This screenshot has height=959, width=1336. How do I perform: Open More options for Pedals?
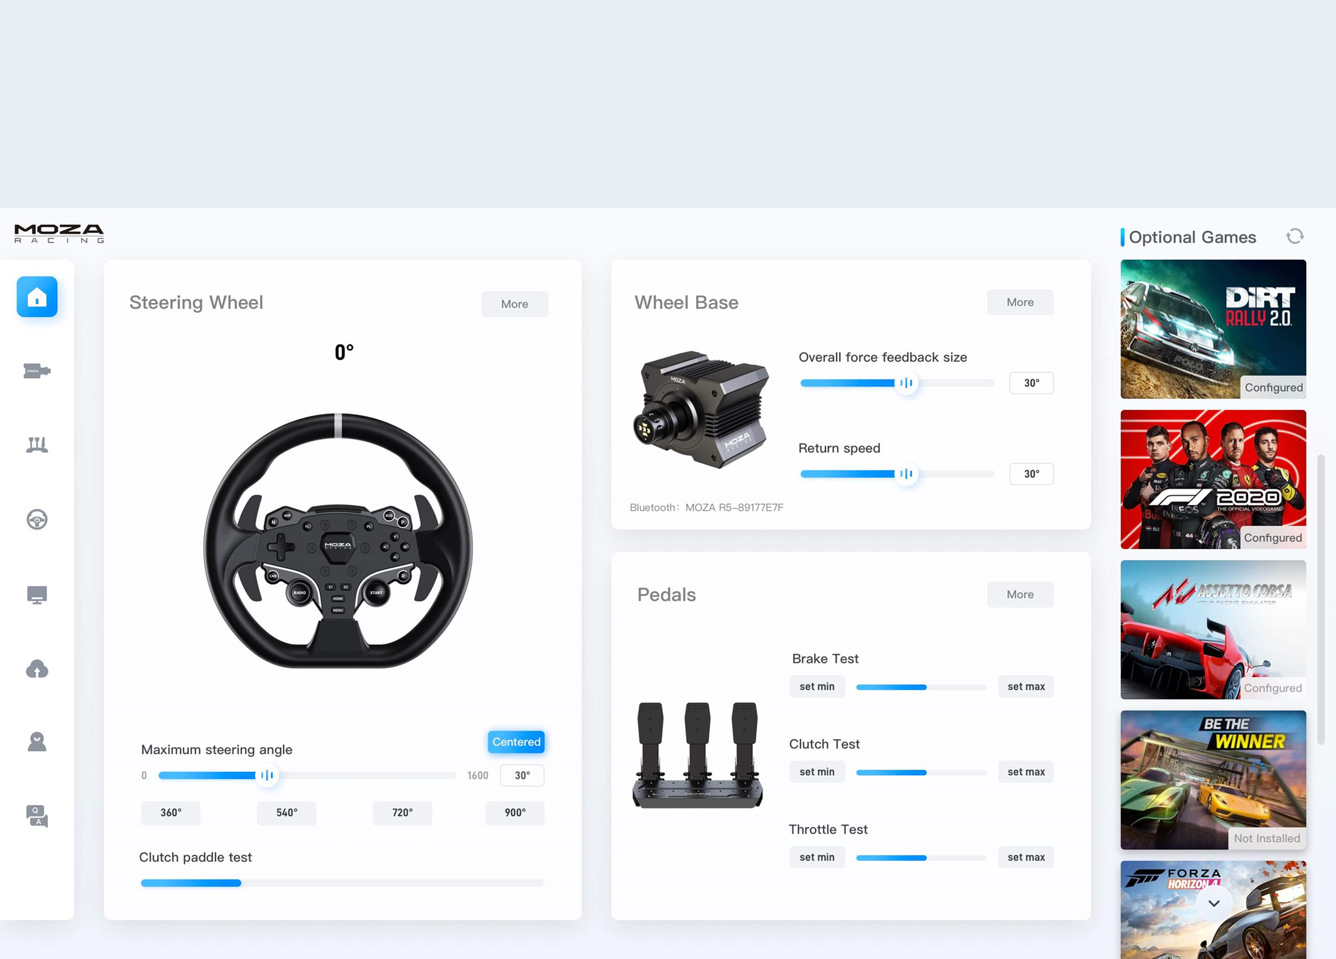coord(1020,595)
